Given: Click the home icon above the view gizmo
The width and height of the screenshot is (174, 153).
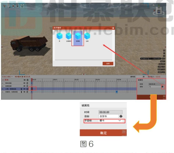Looking at the screenshot, I should pos(154,5).
